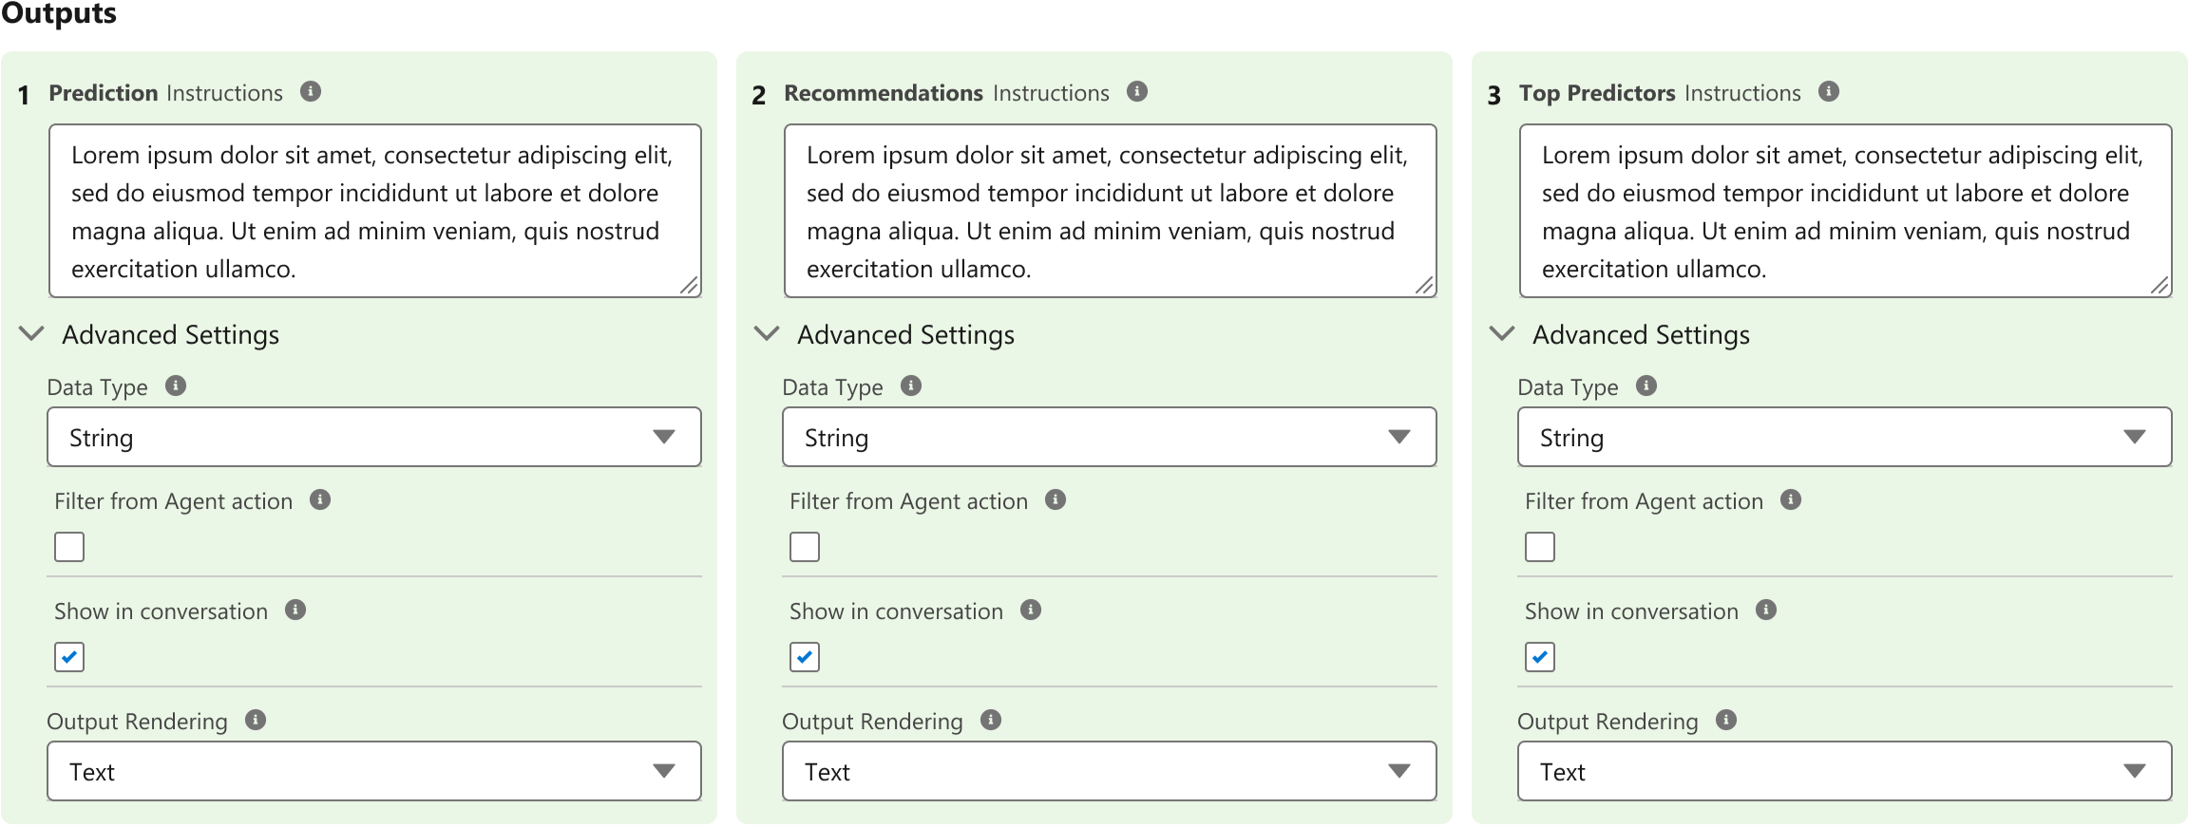Click info icon beside Recommendations Instructions
The height and width of the screenshot is (826, 2188).
coord(1137,92)
